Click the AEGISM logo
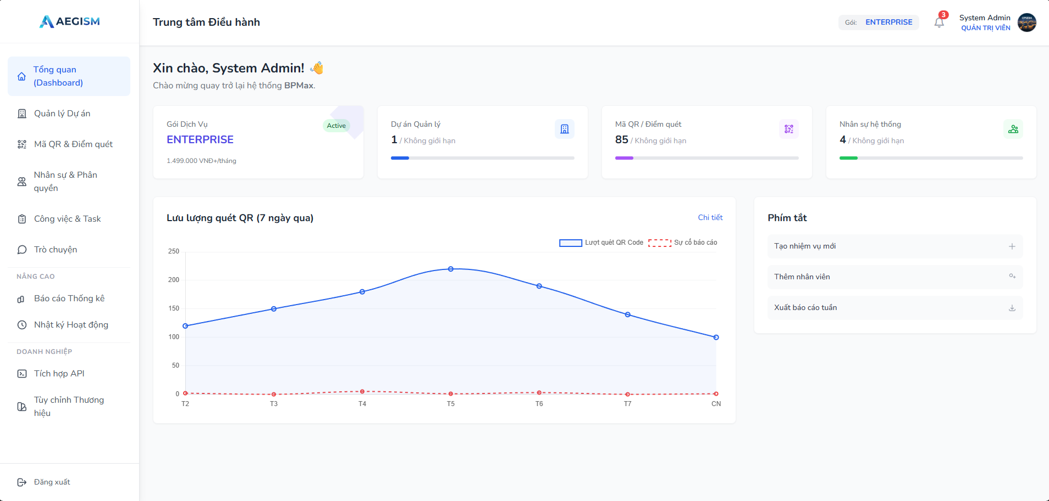1049x501 pixels. [x=70, y=21]
